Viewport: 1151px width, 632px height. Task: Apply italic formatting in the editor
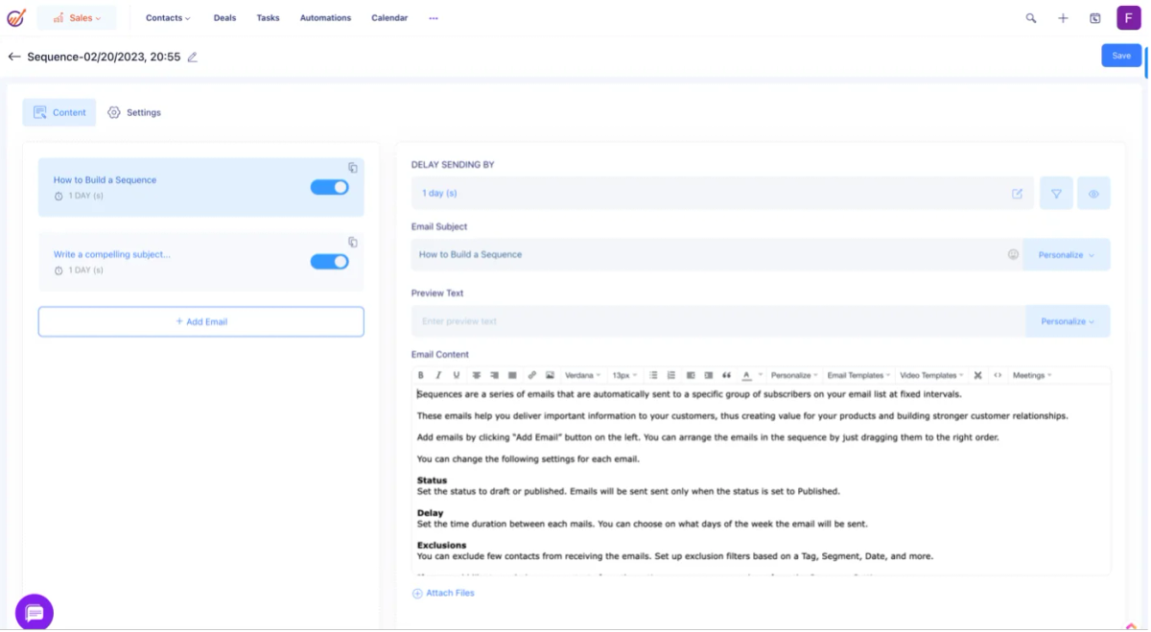tap(438, 375)
